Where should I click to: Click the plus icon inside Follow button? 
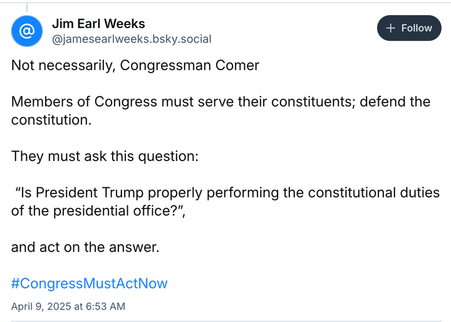390,28
